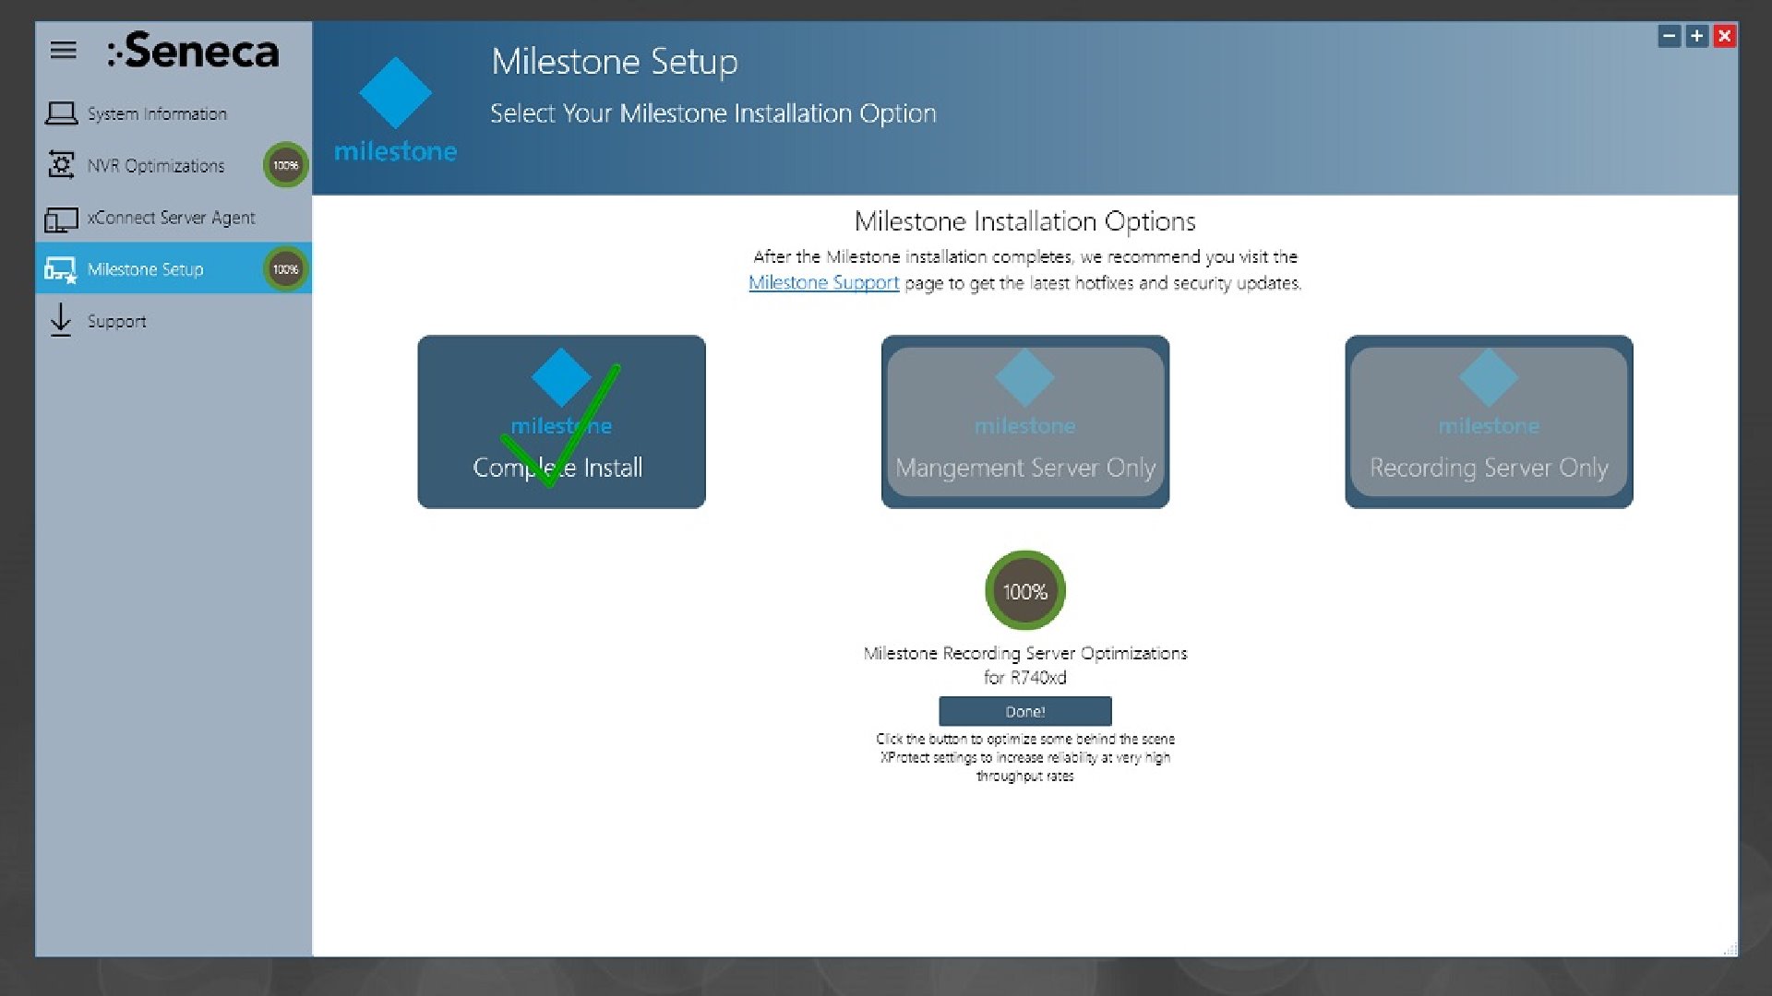Viewport: 1772px width, 996px height.
Task: Click the Support download arrow icon
Action: pos(61,320)
